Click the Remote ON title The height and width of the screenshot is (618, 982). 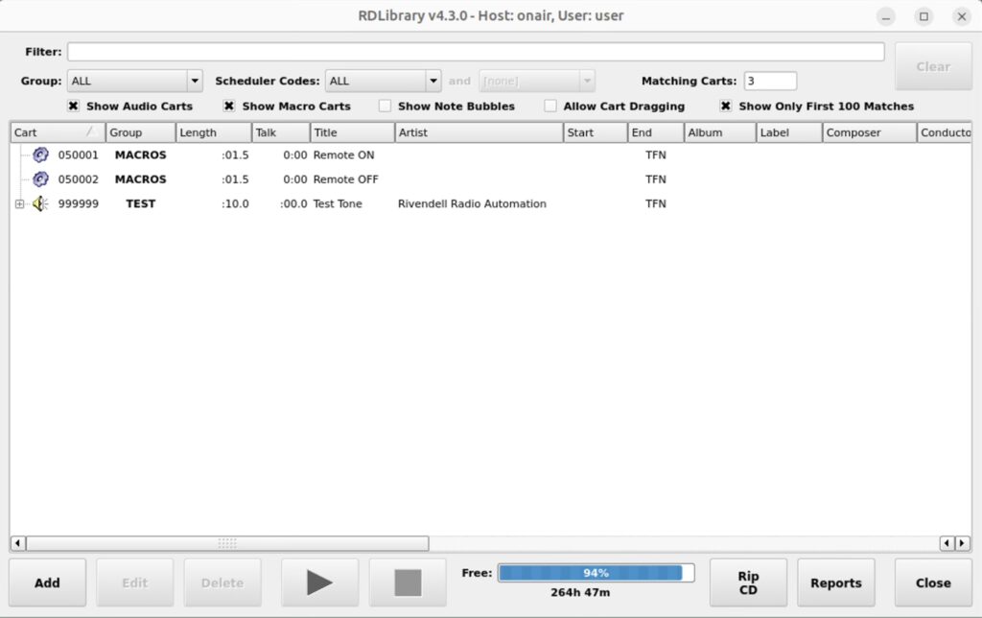pos(343,154)
